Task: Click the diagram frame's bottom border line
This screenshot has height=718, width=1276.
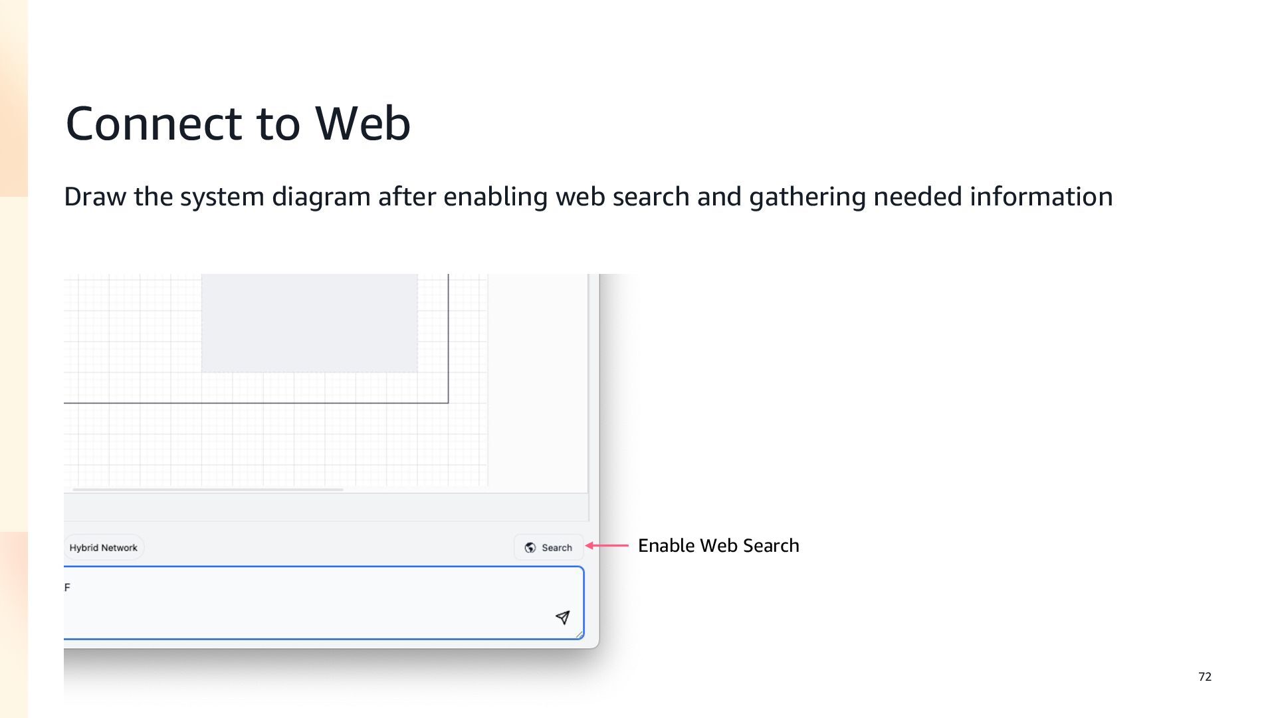Action: coord(256,403)
